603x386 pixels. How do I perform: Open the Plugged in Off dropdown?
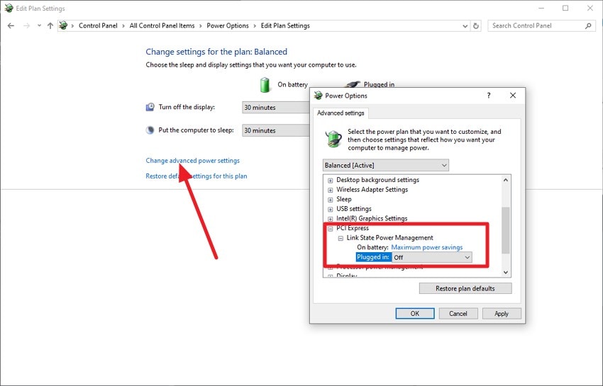click(x=432, y=257)
